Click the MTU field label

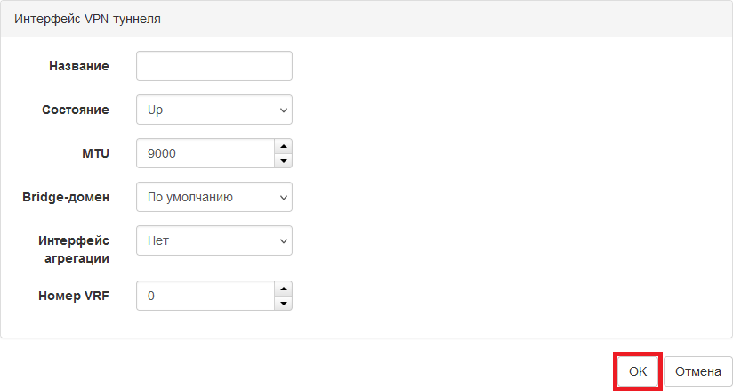pos(96,153)
